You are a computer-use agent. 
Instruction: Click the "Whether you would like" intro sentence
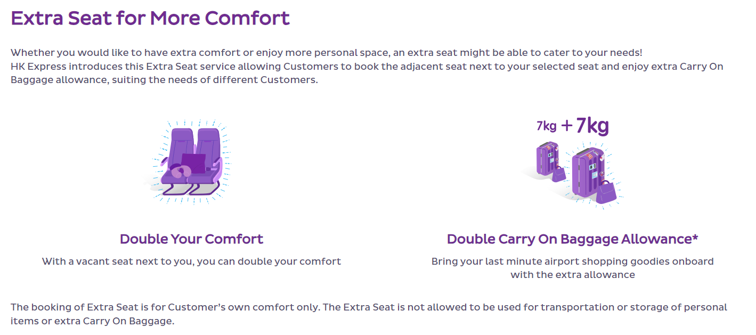click(326, 53)
